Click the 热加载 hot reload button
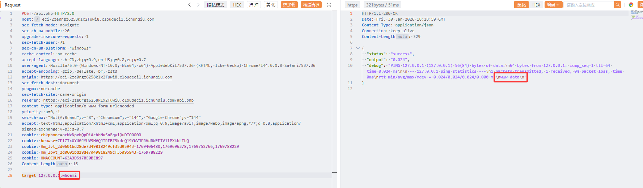Viewport: 643px width, 188px height. (289, 5)
